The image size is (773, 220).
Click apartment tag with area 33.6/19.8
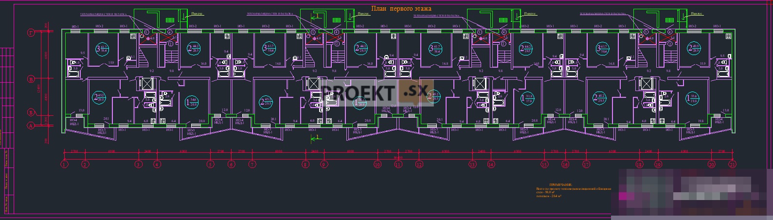point(690,99)
